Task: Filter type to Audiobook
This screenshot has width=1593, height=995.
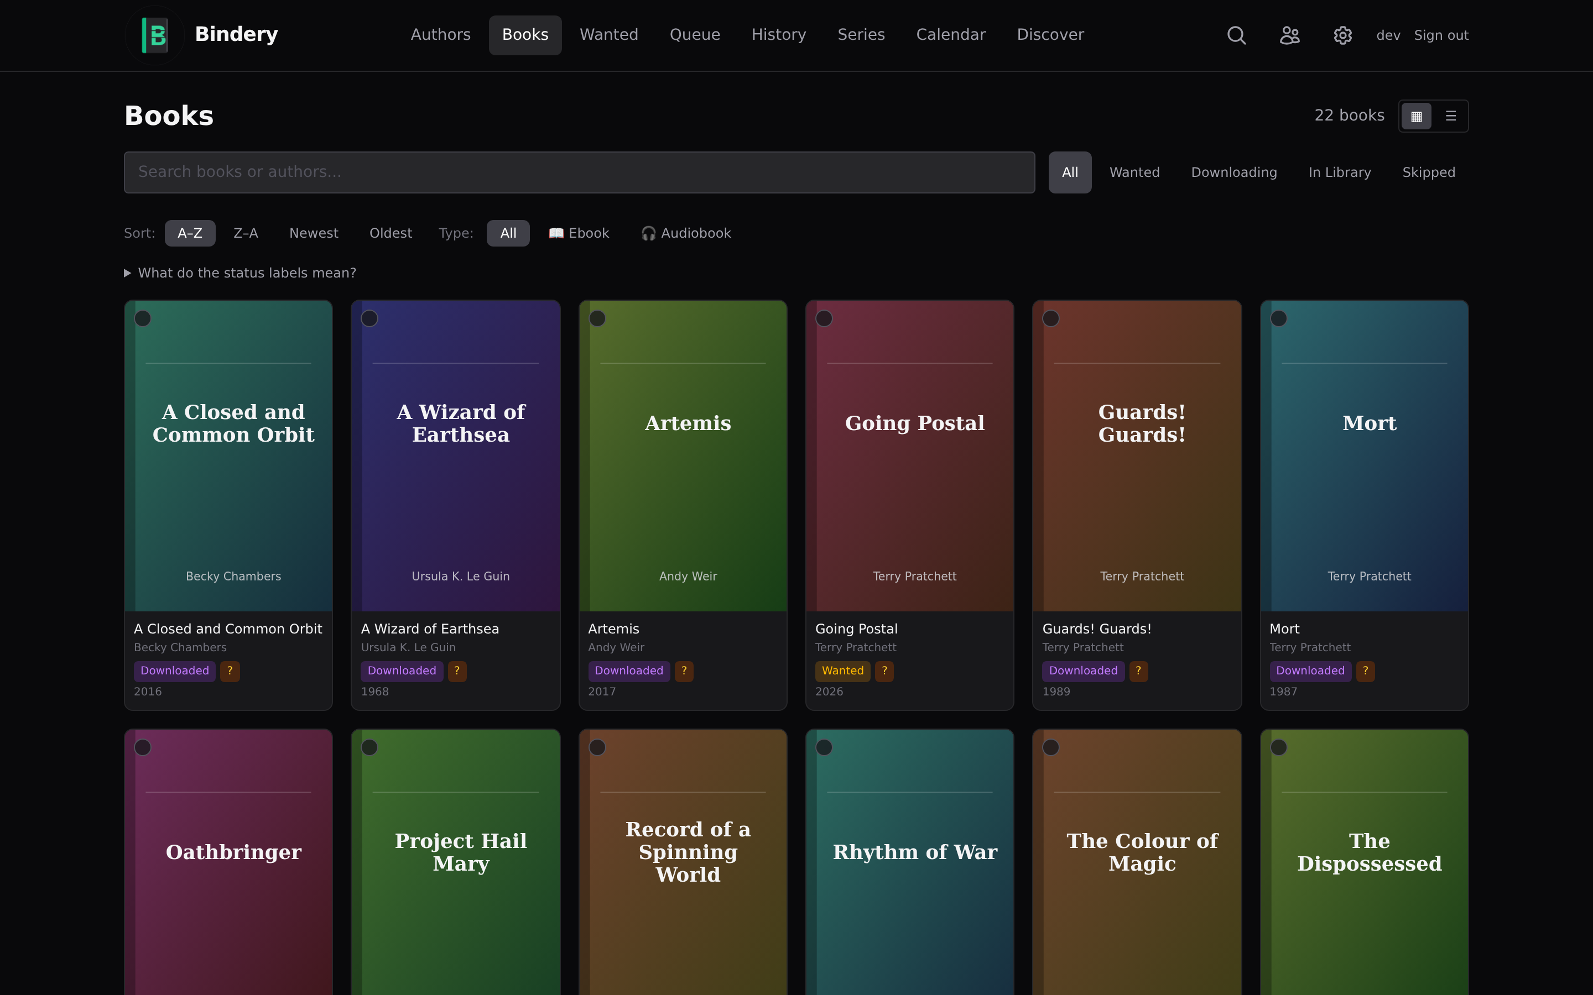Action: (x=686, y=234)
